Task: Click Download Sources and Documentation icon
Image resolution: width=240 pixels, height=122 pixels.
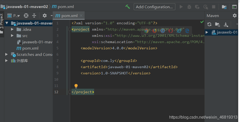Action: (x=226, y=25)
